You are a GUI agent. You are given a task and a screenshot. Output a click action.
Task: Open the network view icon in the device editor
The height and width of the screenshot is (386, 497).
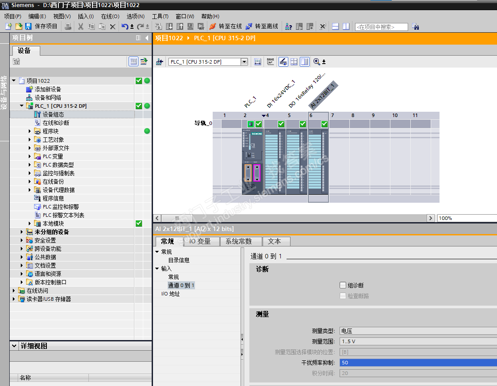[x=160, y=62]
